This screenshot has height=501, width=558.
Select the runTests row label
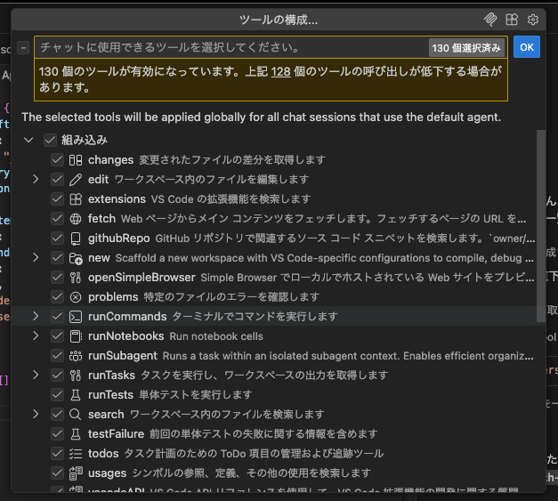(110, 395)
